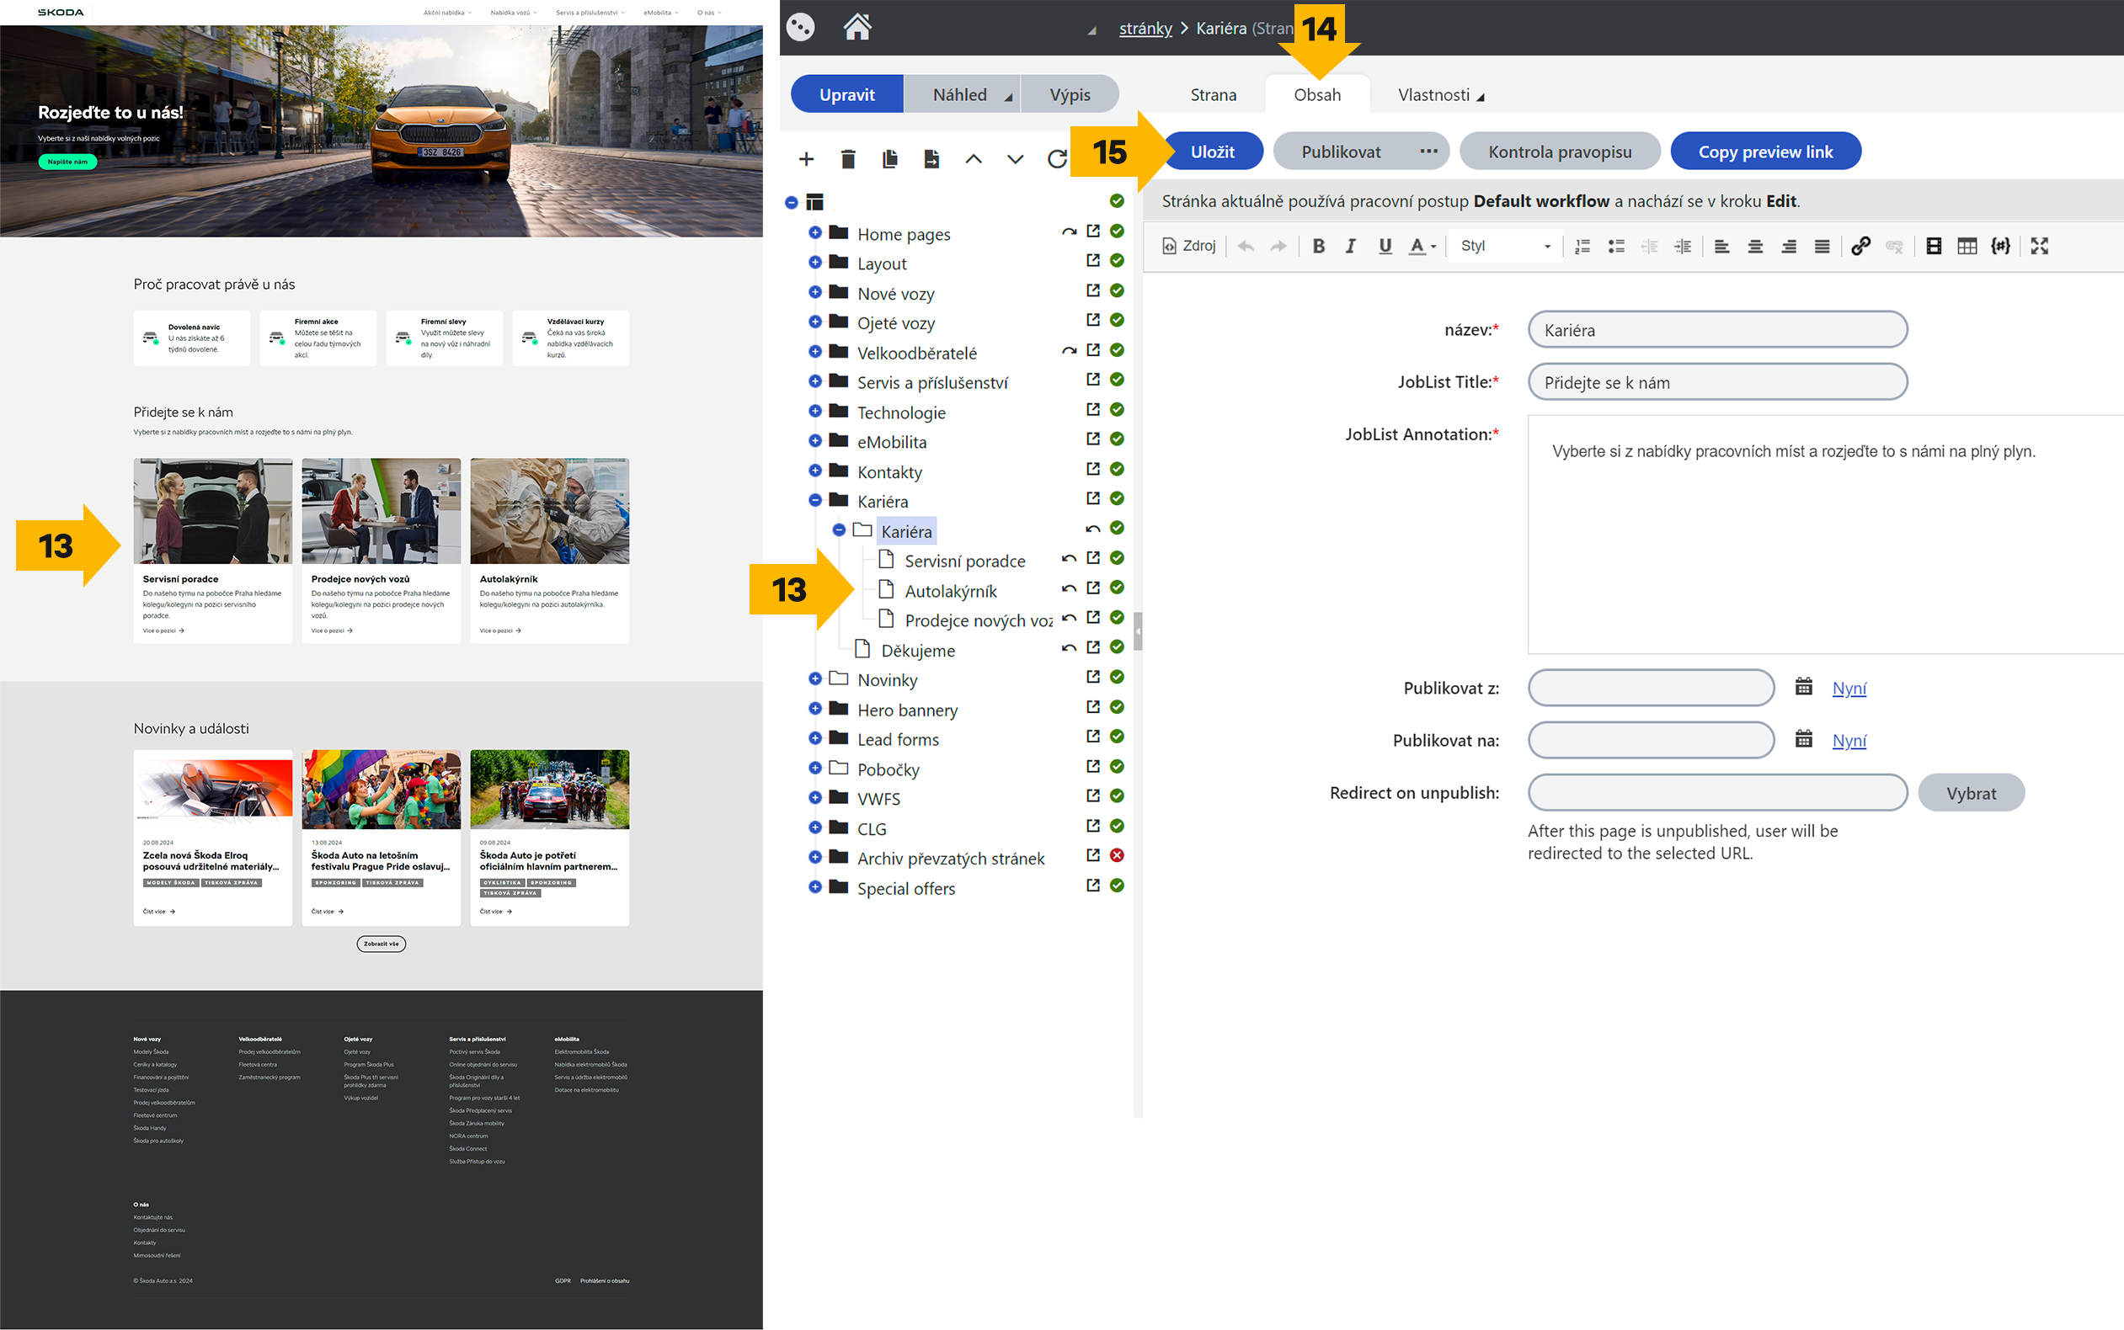Select the Děkujeme page in the tree
Image resolution: width=2124 pixels, height=1330 pixels.
[x=918, y=651]
